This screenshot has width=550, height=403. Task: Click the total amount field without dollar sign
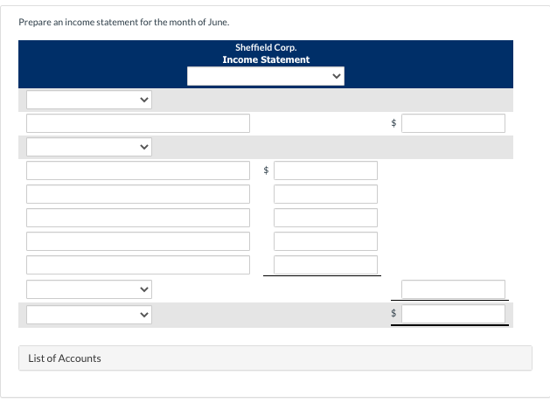[453, 289]
